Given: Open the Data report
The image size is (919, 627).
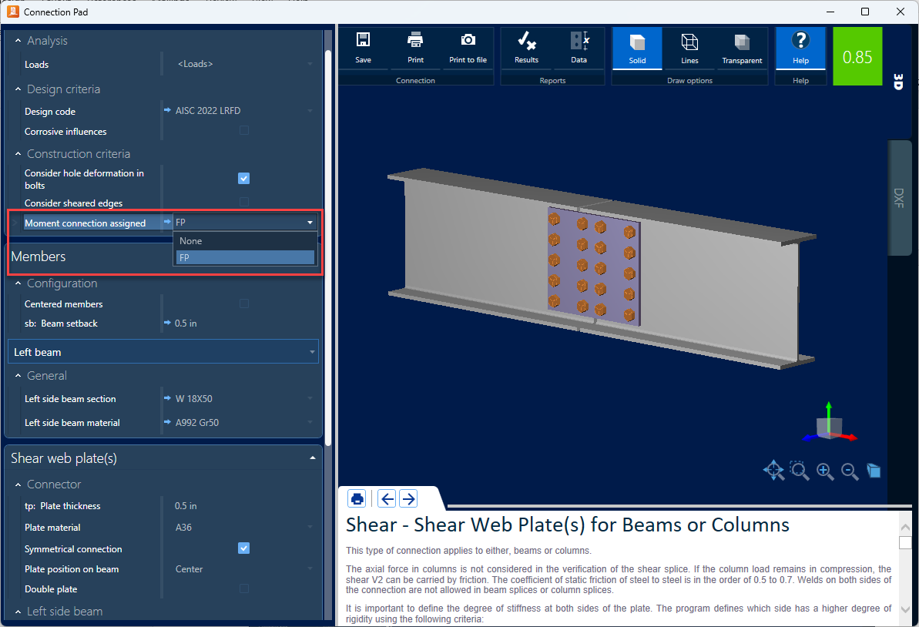Looking at the screenshot, I should (579, 48).
